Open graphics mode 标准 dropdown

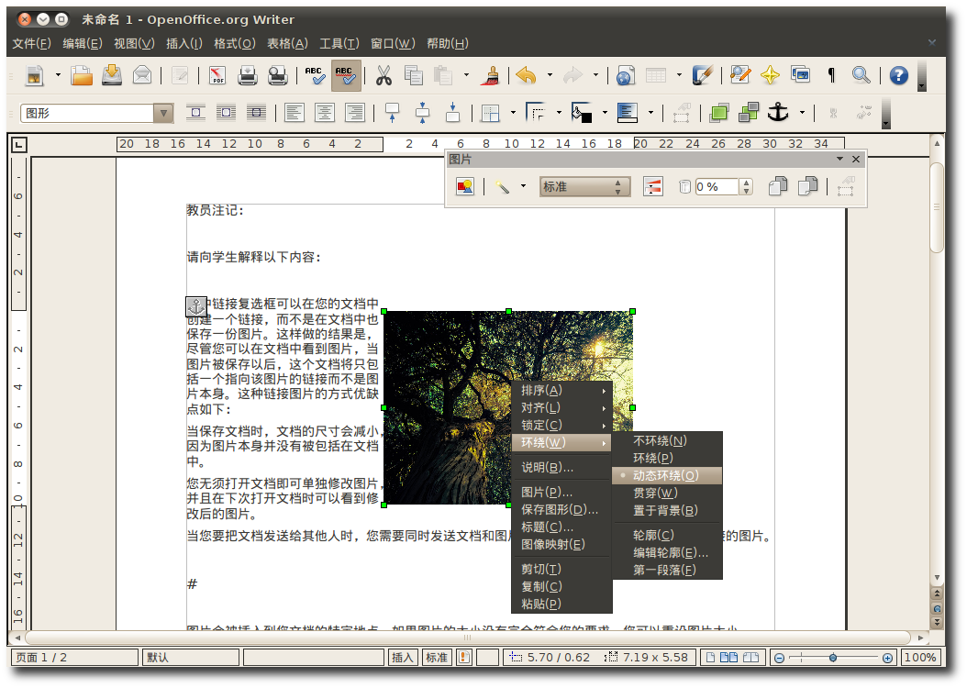584,187
